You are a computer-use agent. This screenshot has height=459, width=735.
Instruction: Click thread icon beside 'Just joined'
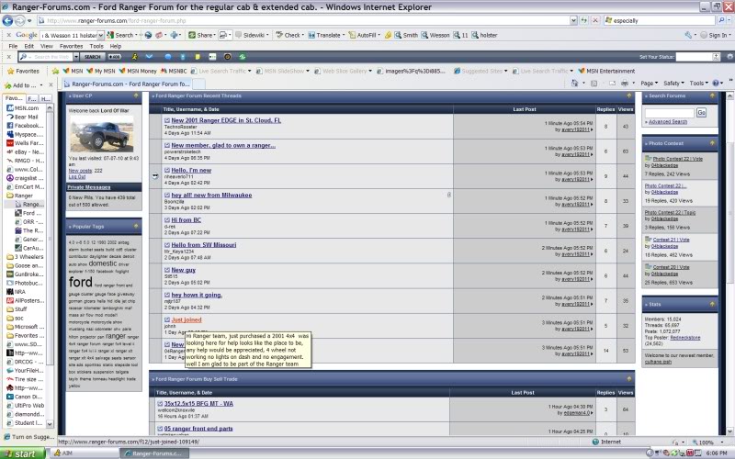[167, 319]
